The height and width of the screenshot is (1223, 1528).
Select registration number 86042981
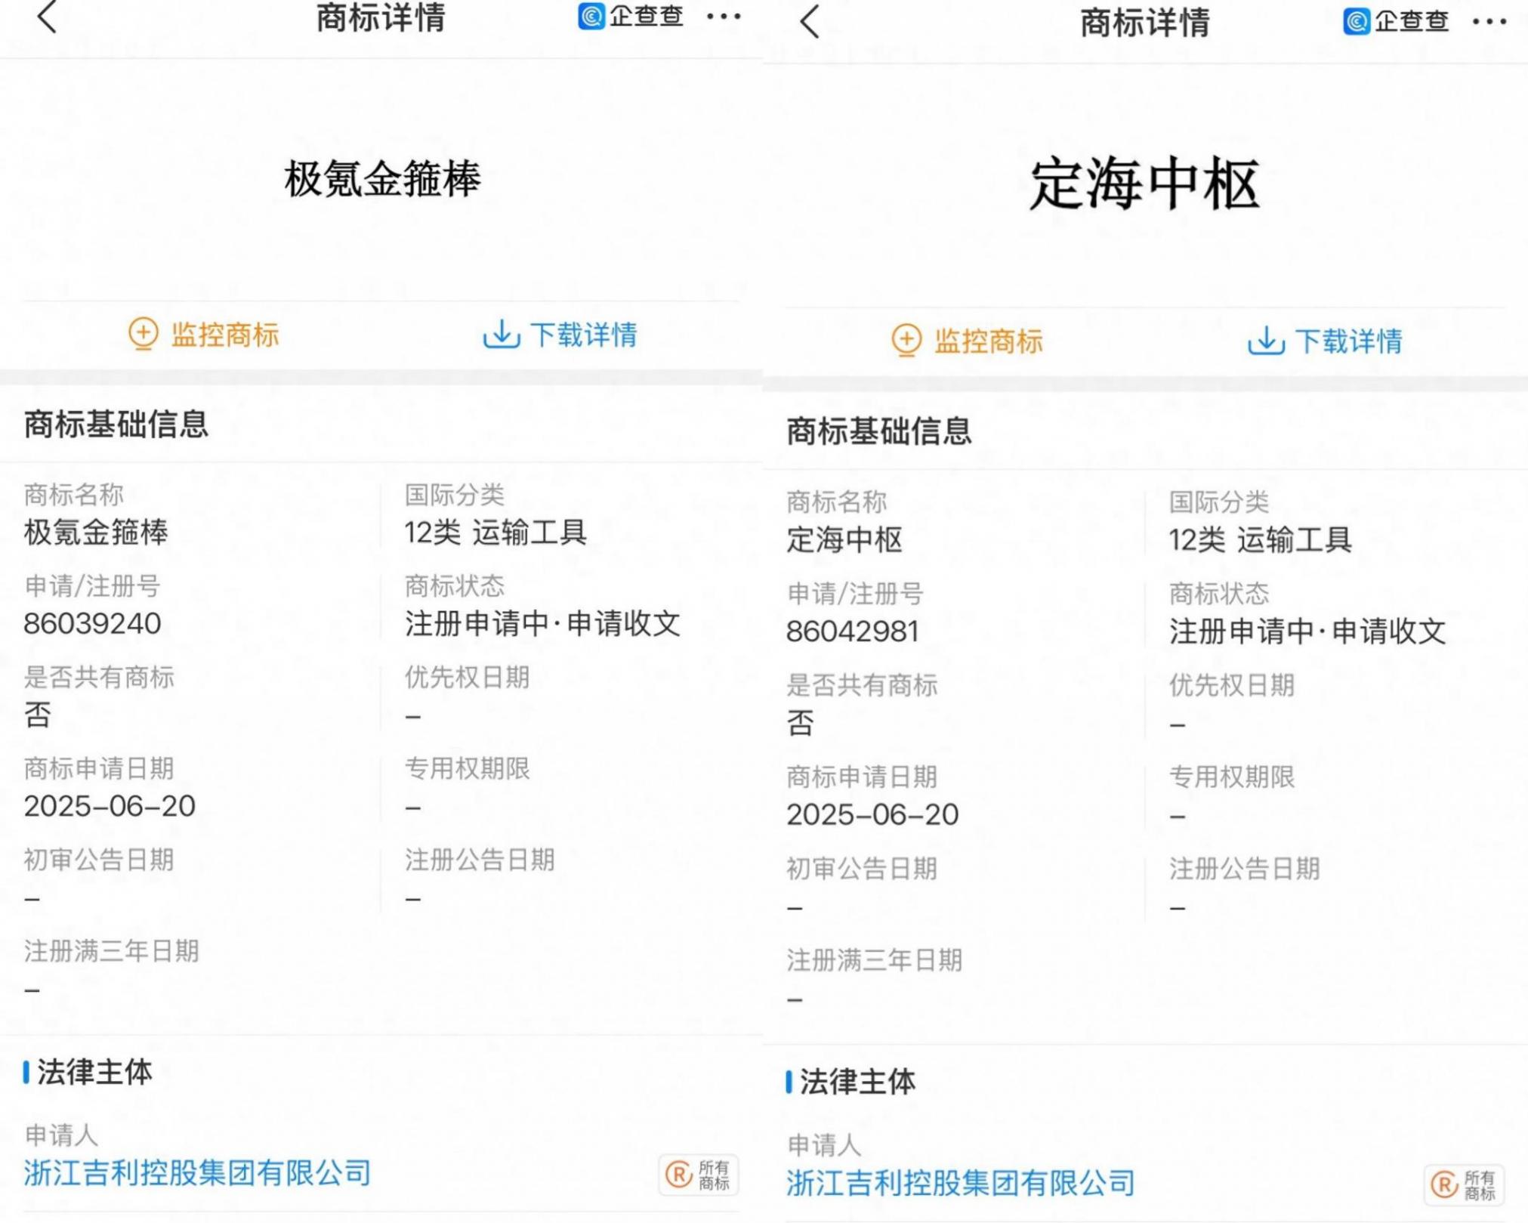click(852, 632)
